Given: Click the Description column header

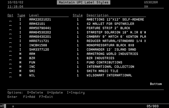Looking at the screenshot, I should click(97, 15).
